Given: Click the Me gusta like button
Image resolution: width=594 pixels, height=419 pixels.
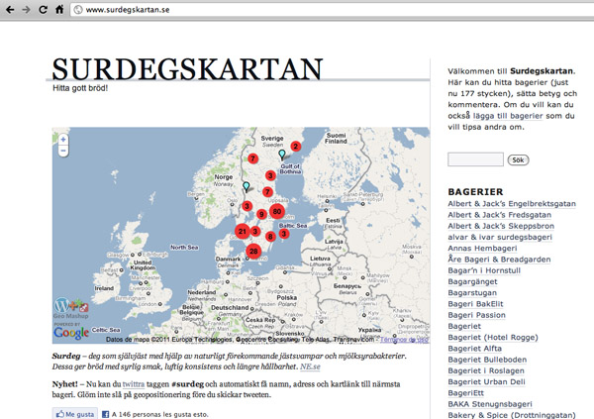Looking at the screenshot, I should [75, 414].
